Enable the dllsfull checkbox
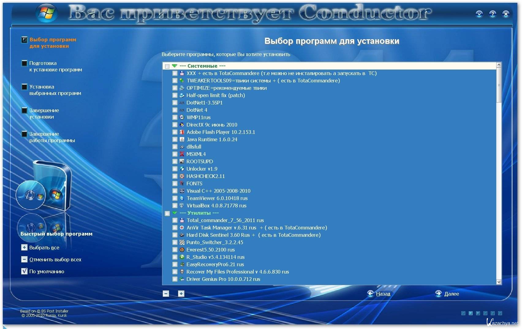The image size is (522, 329). click(x=175, y=147)
